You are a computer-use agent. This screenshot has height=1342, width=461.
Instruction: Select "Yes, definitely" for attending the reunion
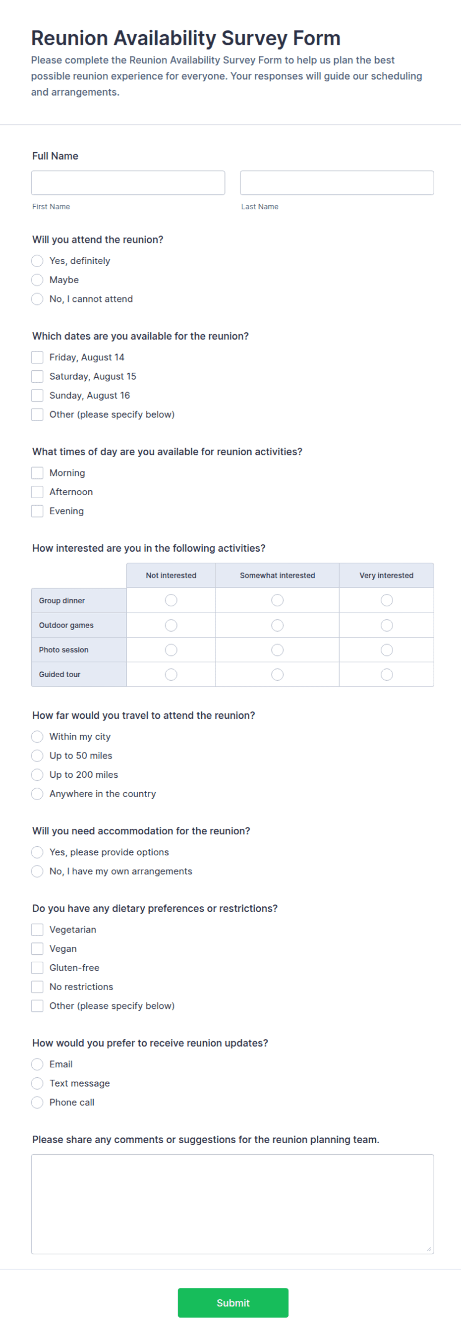(37, 260)
